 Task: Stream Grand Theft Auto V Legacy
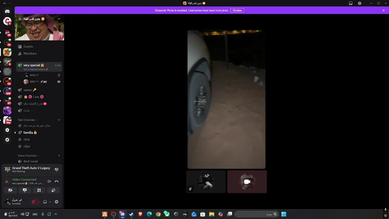[57, 169]
